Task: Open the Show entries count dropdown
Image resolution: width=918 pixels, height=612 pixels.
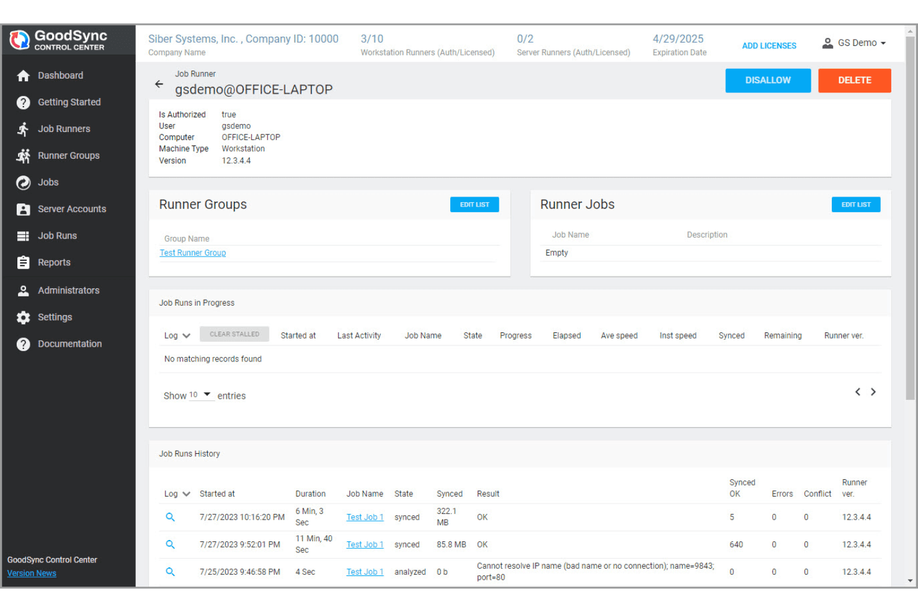Action: point(201,395)
